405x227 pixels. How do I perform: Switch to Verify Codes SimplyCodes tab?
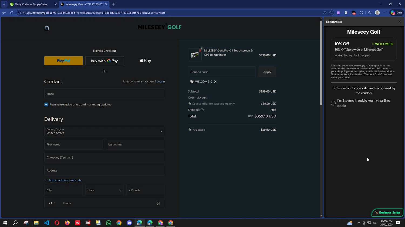(x=31, y=4)
